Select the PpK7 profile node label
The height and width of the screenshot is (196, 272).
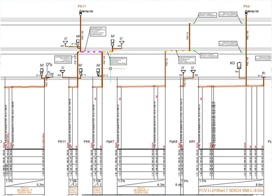click(x=111, y=142)
